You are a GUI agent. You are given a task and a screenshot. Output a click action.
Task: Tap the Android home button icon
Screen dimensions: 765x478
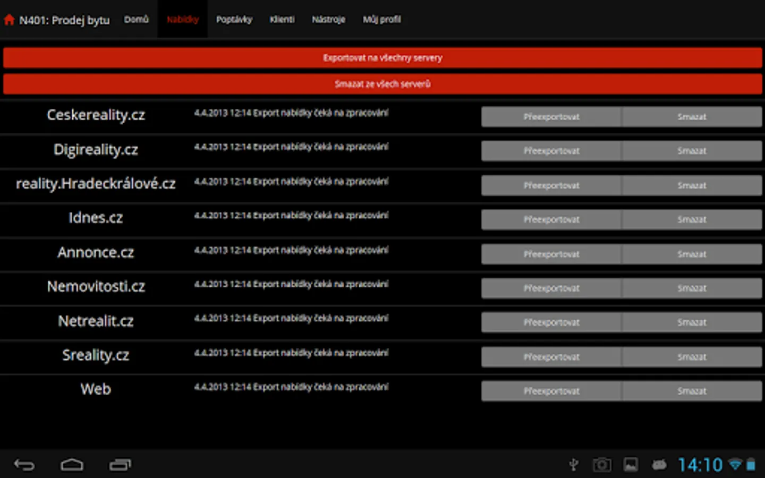[72, 465]
